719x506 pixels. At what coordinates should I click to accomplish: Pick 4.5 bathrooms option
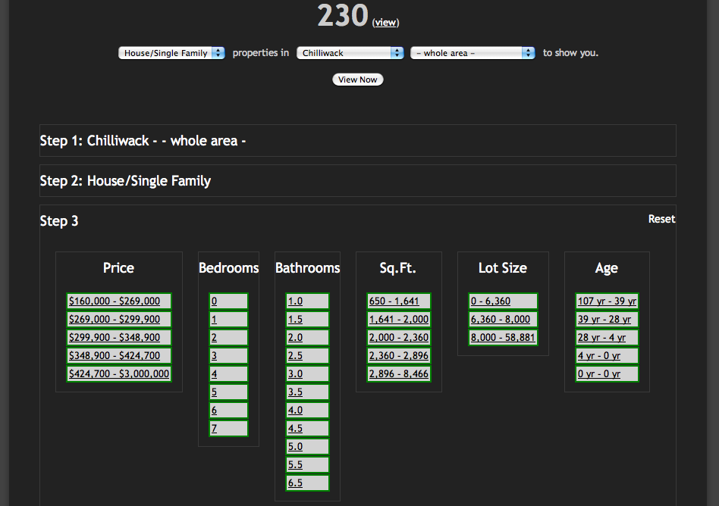pos(307,429)
